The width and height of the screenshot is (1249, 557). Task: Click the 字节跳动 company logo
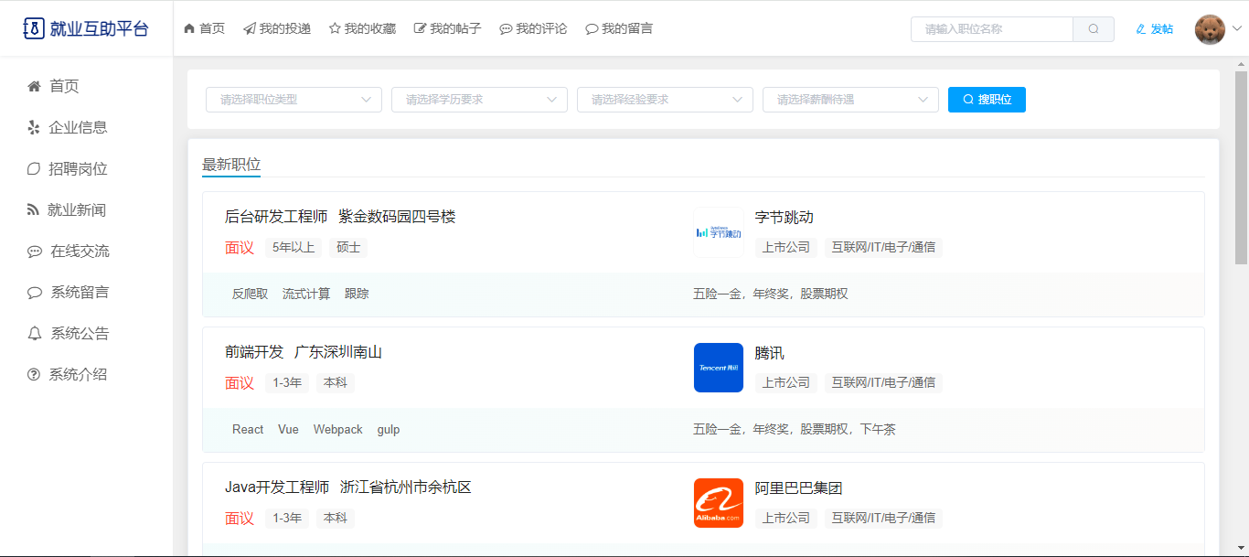[x=718, y=232]
